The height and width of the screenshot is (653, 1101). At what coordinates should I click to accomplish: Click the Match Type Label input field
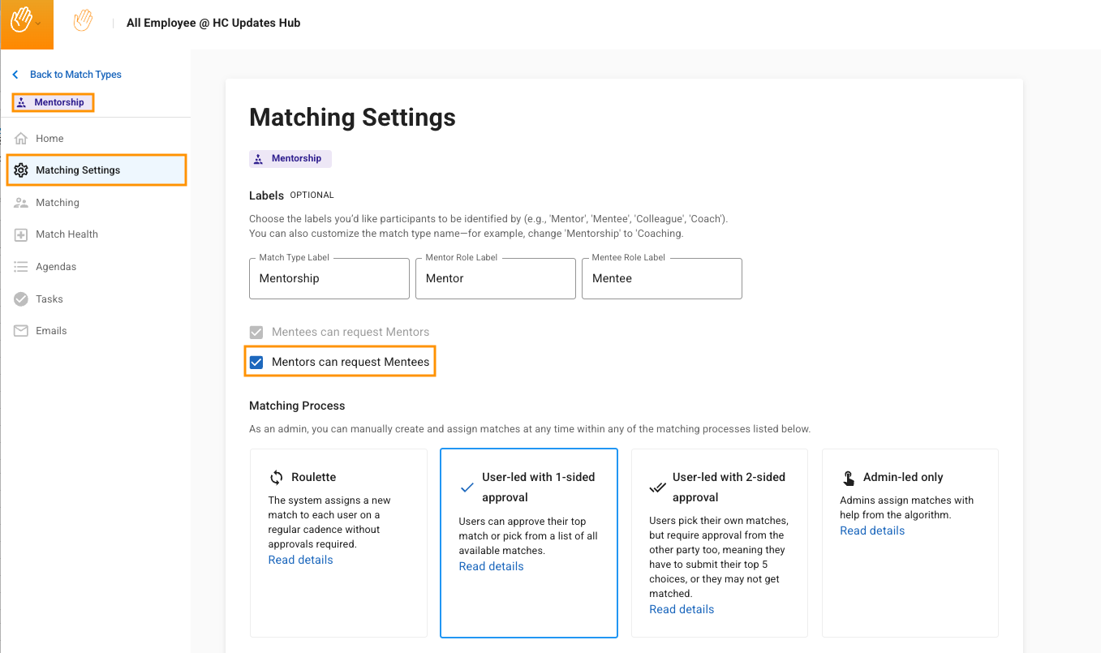[329, 279]
